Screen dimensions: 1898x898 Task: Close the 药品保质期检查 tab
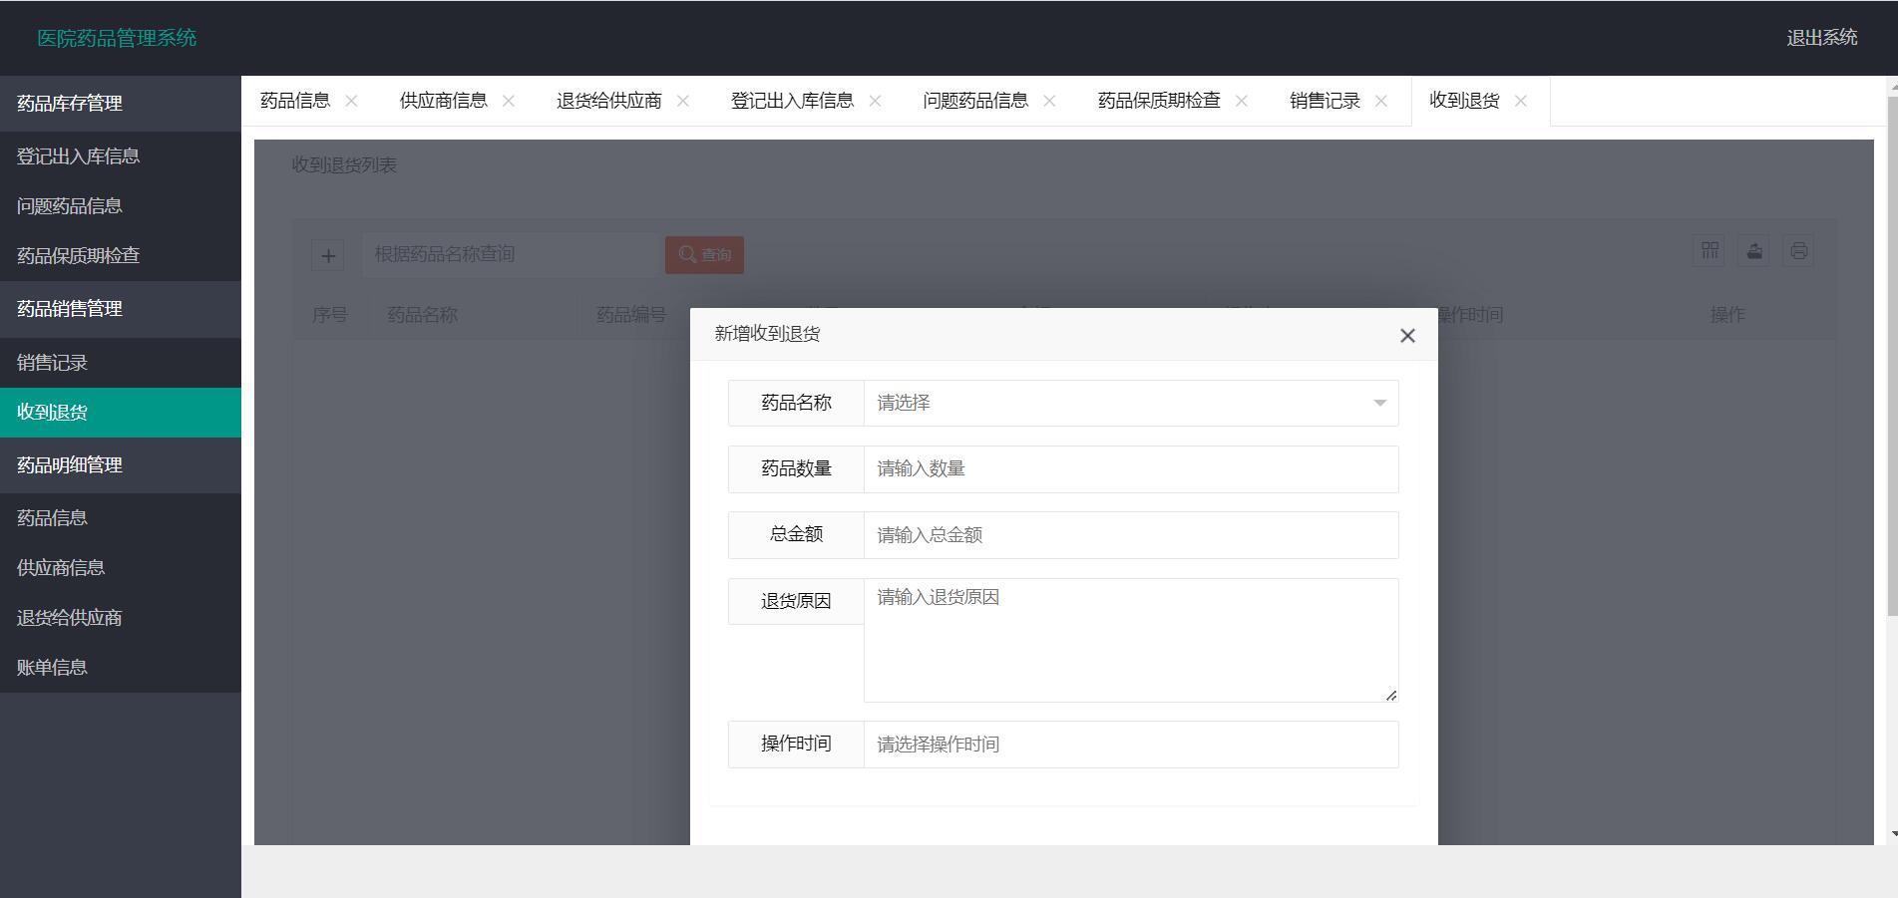(1242, 101)
